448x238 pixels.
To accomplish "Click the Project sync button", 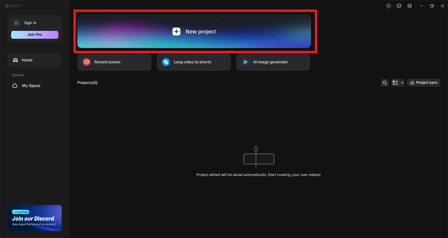I will 423,83.
